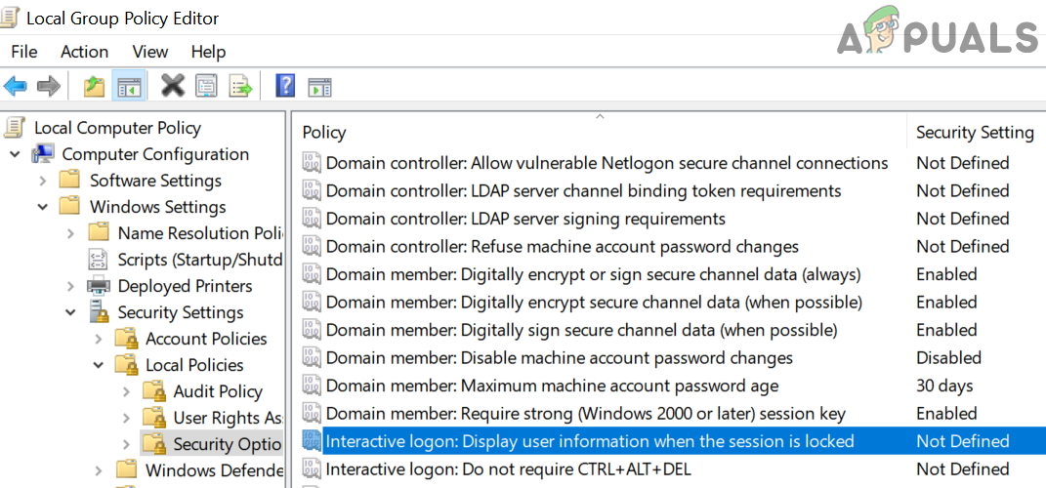Viewport: 1046px width, 488px height.
Task: Expand the Software Settings folder
Action: (43, 181)
